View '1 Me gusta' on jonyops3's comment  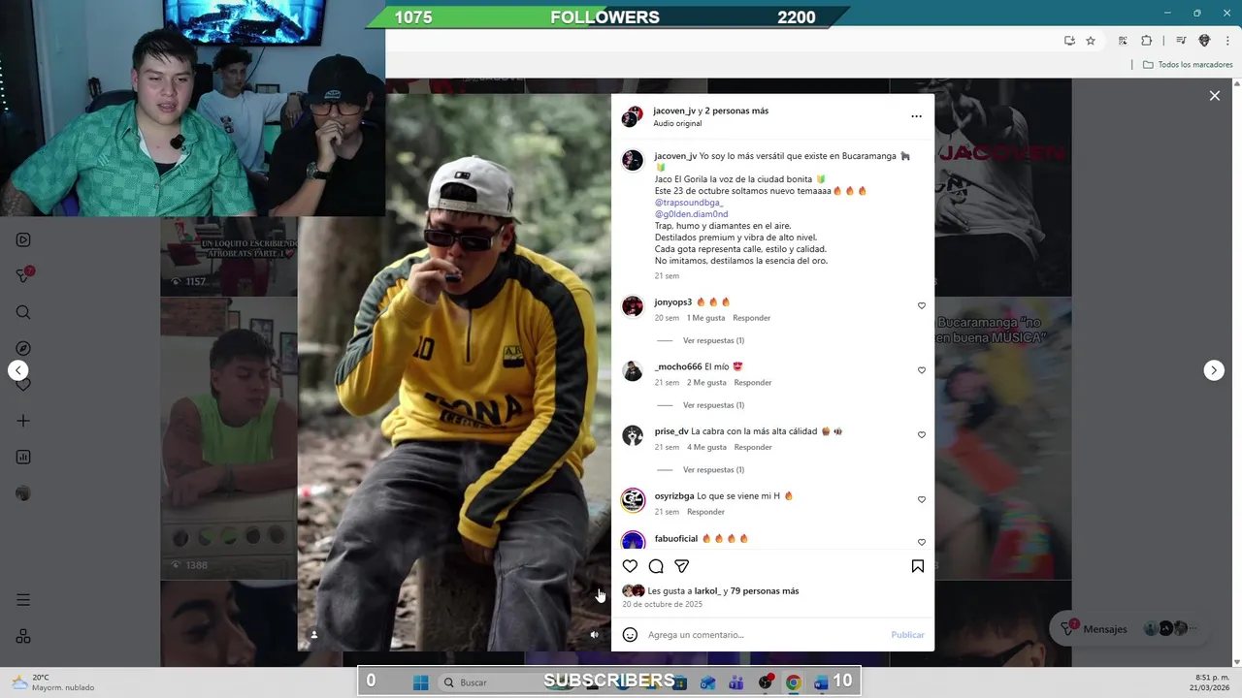pyautogui.click(x=705, y=318)
